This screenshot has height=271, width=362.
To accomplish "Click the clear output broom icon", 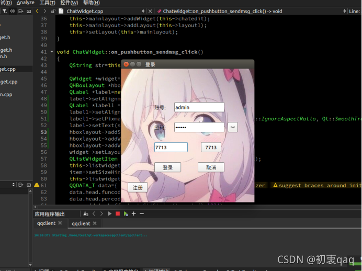I will [x=86, y=214].
